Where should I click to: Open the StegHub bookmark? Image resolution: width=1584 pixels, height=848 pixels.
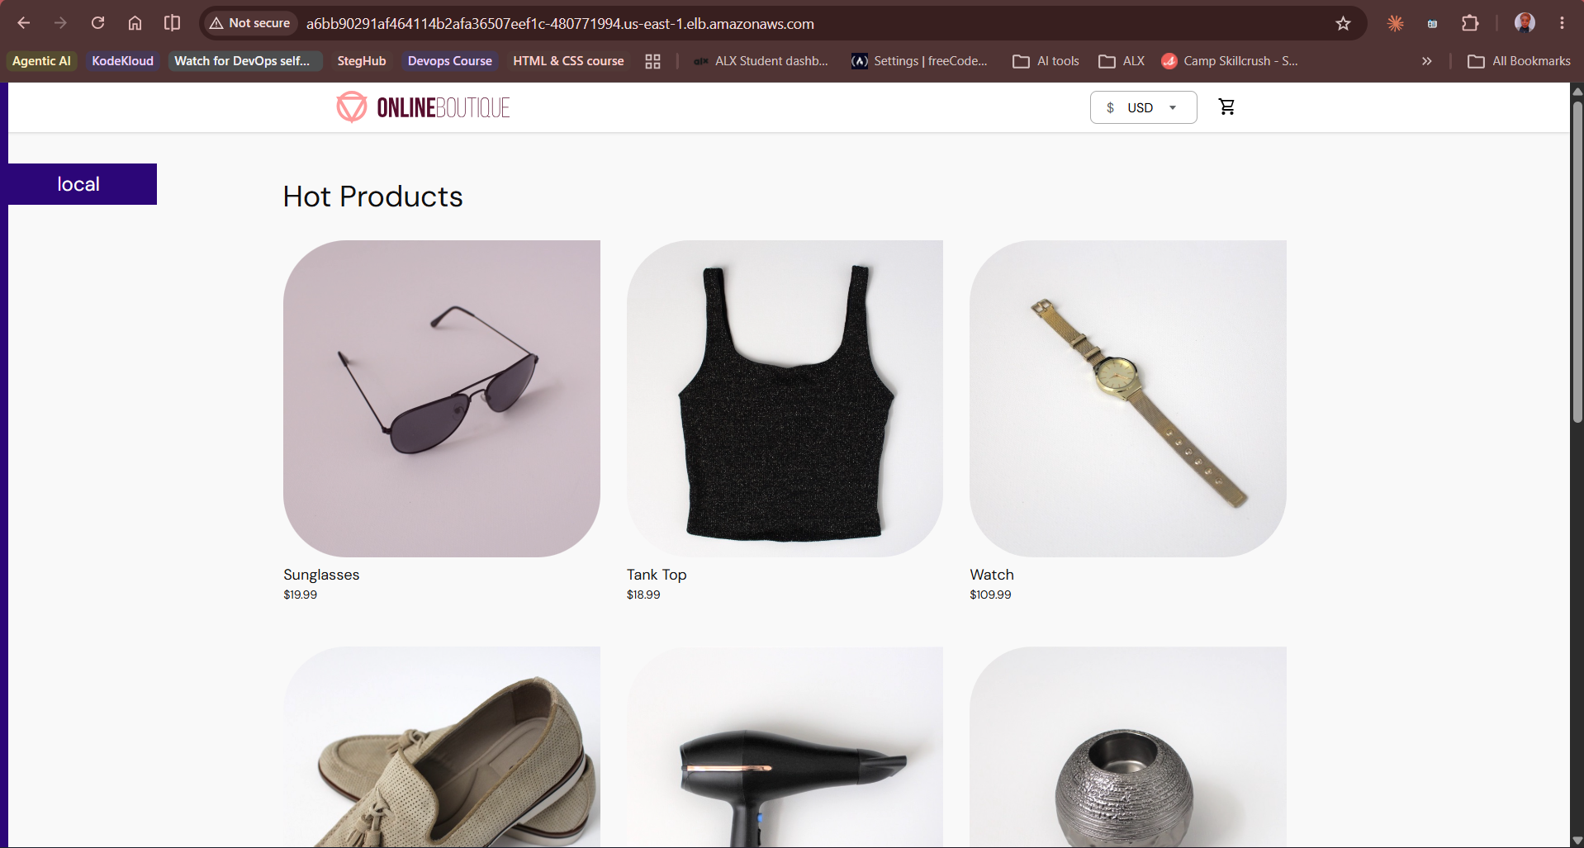(362, 61)
